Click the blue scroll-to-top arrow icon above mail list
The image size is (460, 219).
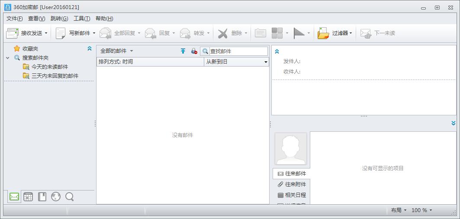coord(183,51)
